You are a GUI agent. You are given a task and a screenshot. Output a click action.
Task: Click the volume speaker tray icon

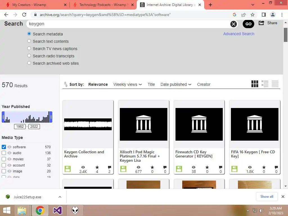(x=261, y=210)
